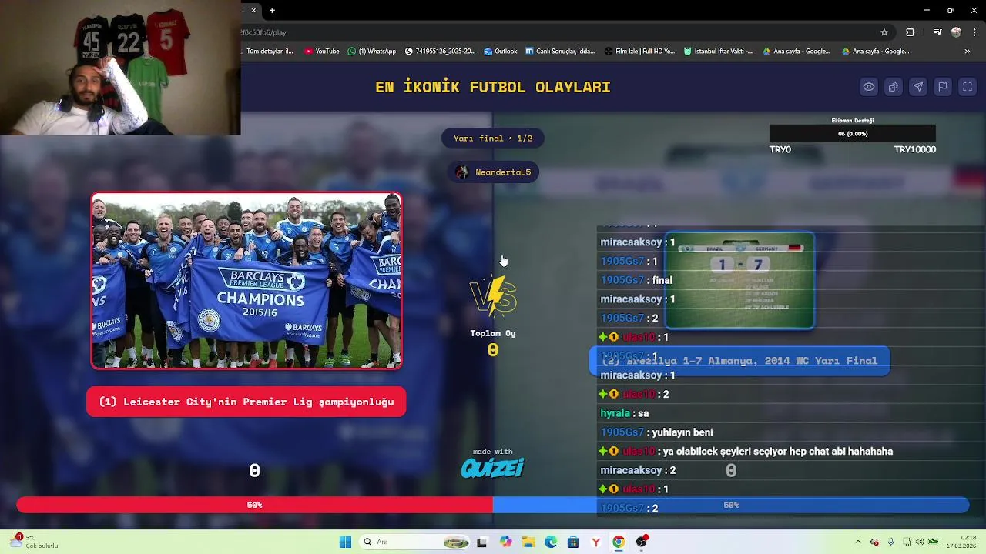
Task: Enter fullscreen with the expand icon
Action: pos(967,87)
